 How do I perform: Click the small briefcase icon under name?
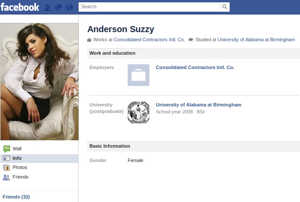[x=89, y=40]
